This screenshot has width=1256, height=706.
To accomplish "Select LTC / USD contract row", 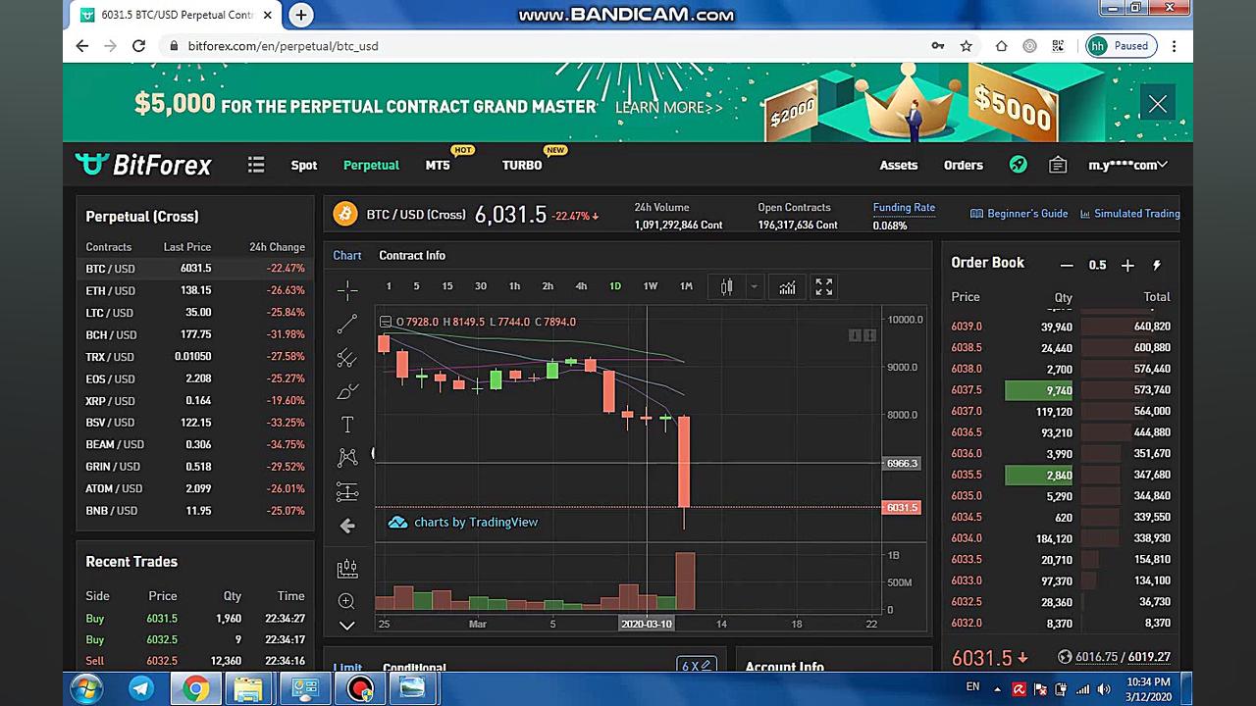I will pyautogui.click(x=195, y=313).
